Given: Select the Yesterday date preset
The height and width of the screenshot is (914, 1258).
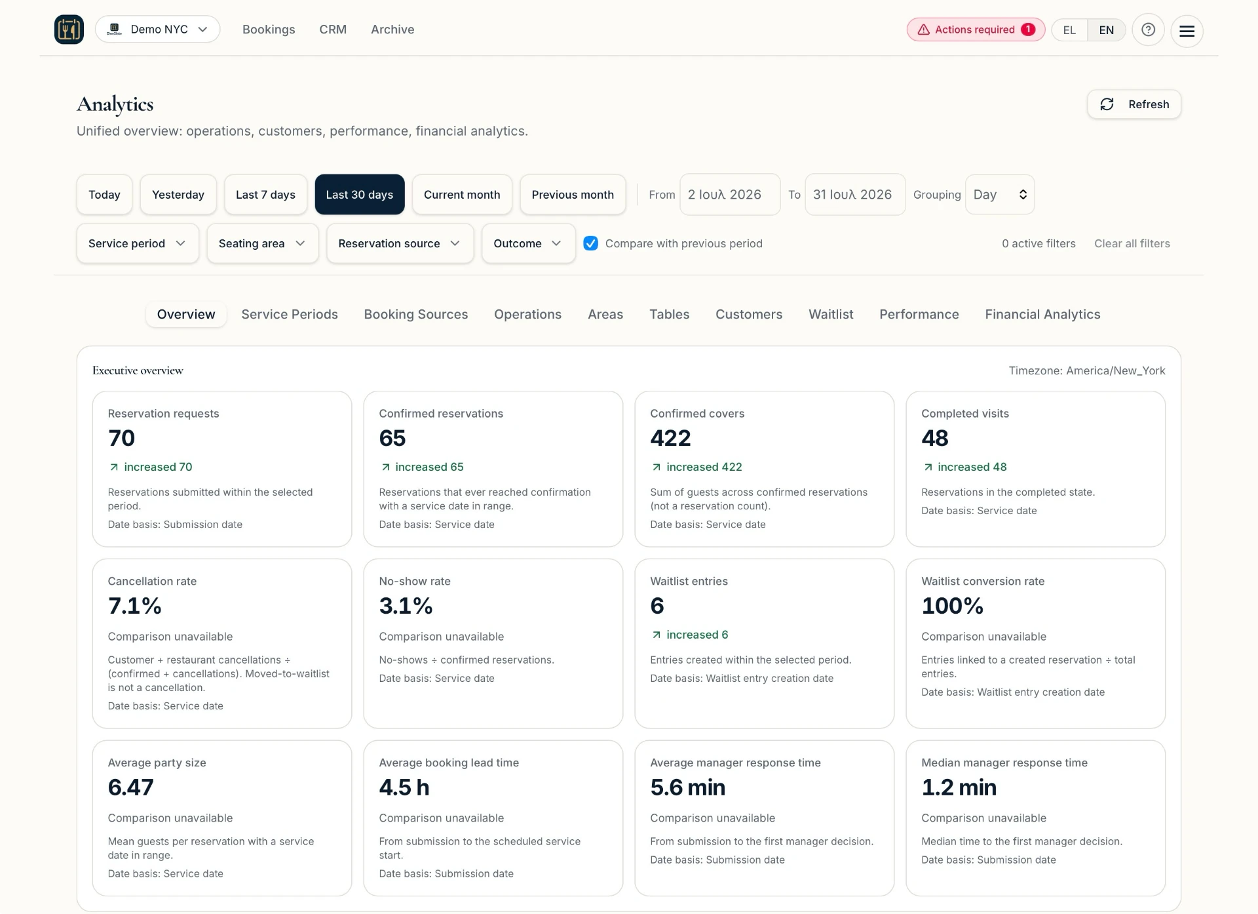Looking at the screenshot, I should [178, 195].
